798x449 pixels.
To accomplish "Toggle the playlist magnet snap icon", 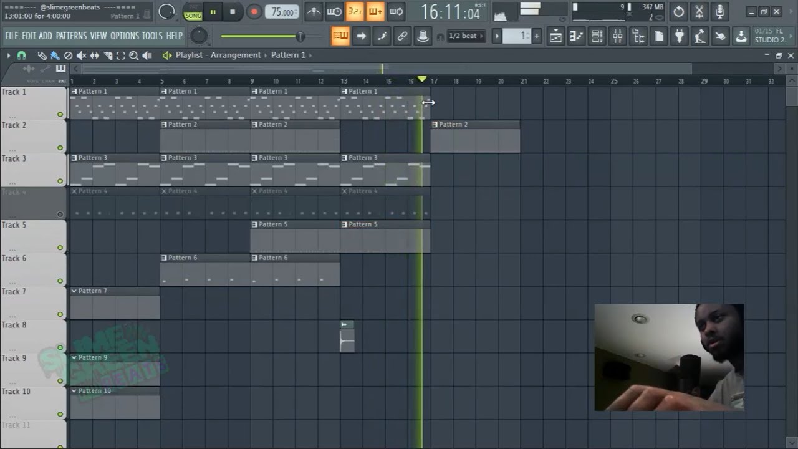I will [x=21, y=56].
